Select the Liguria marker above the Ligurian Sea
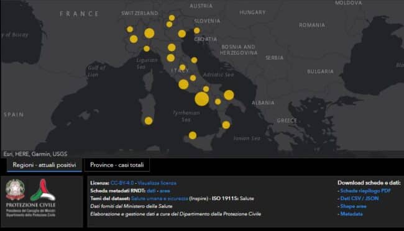The image size is (404, 231). [147, 48]
